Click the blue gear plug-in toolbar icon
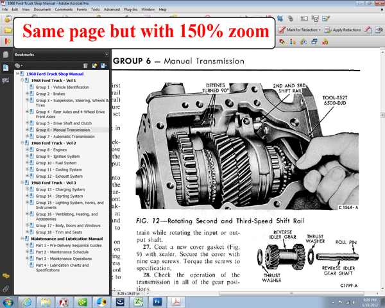 coord(280,19)
